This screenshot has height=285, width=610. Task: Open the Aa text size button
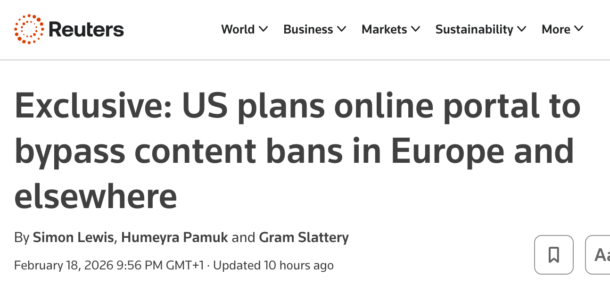point(600,255)
